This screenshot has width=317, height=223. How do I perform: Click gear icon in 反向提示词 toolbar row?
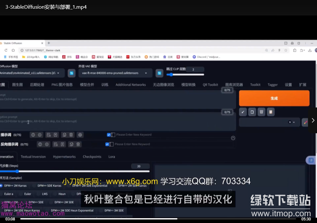pos(47,144)
